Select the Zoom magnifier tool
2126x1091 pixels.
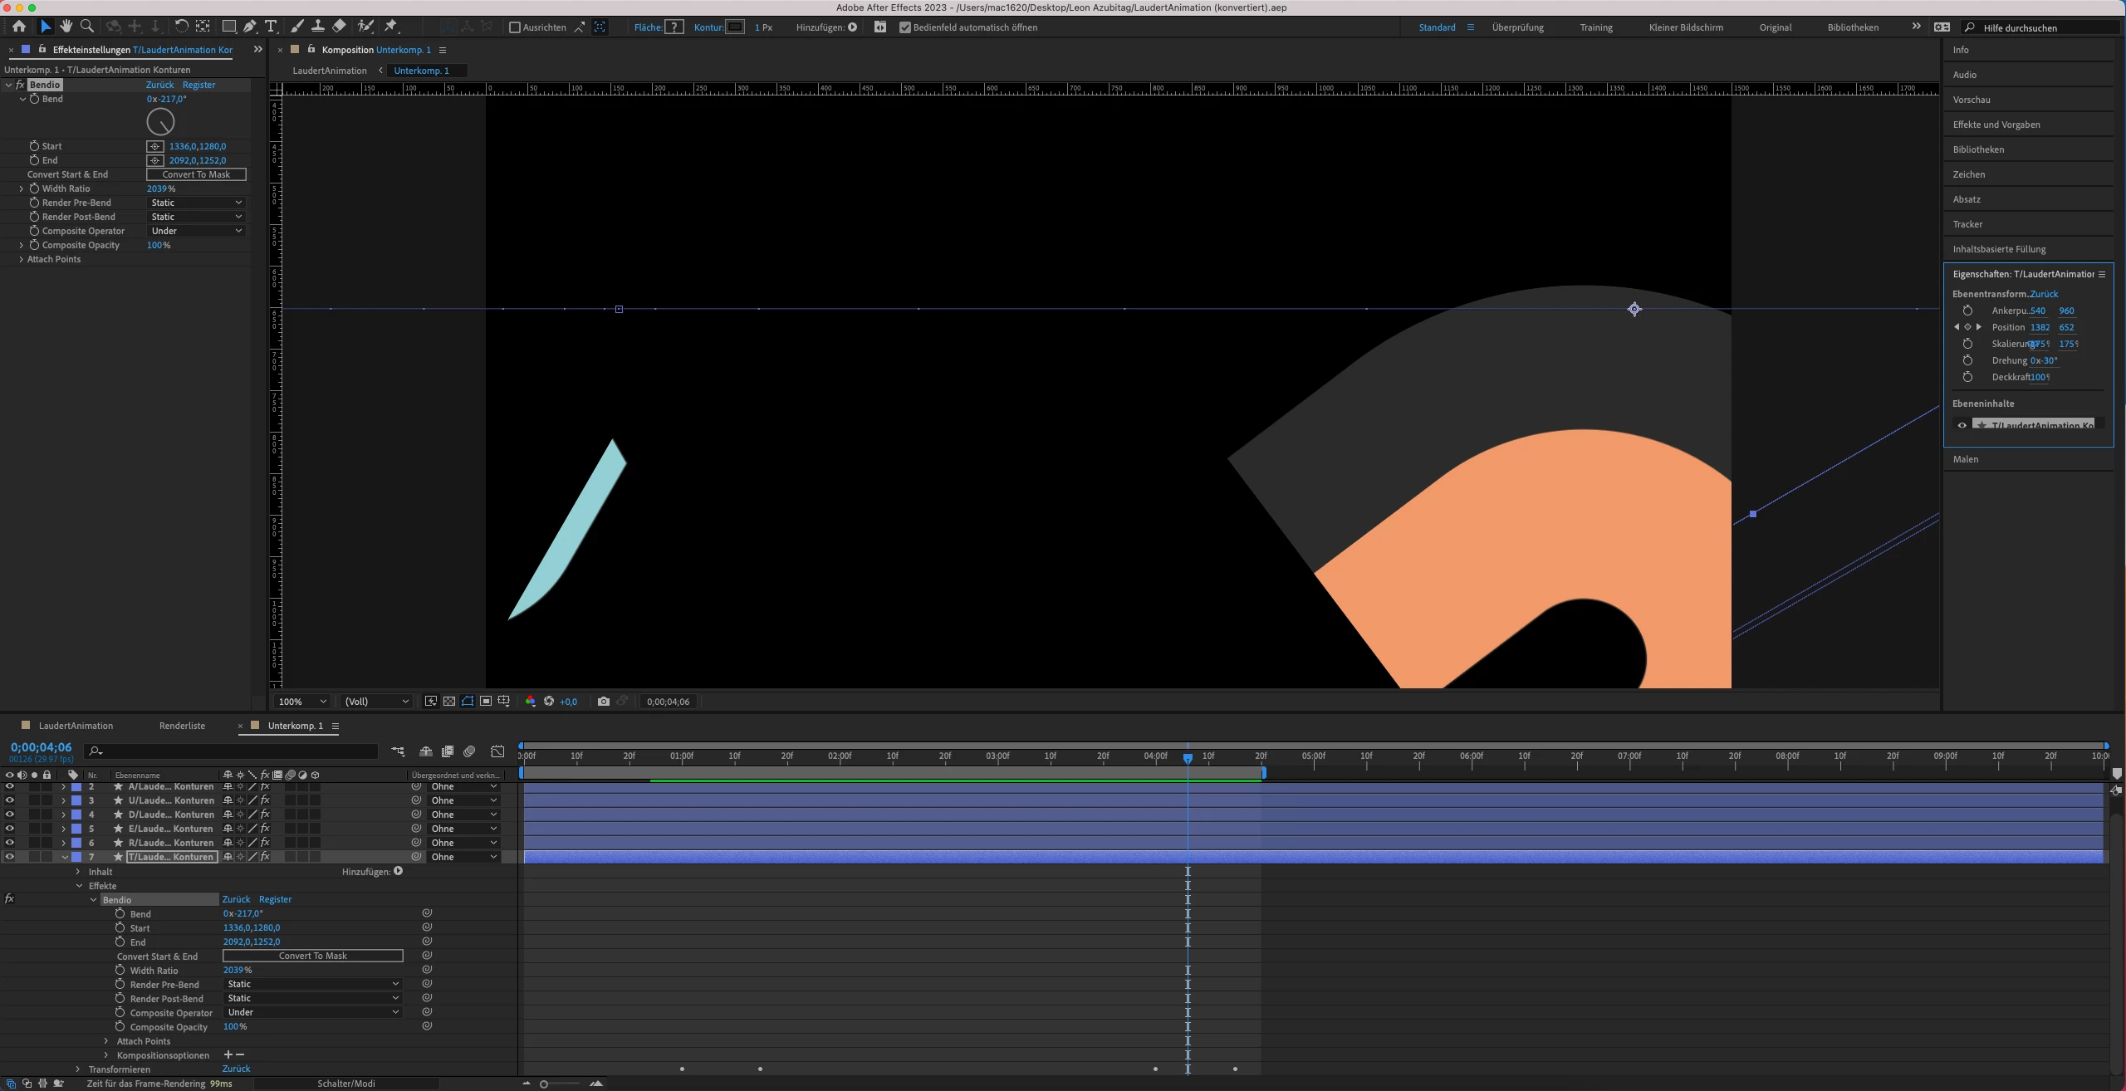[x=86, y=27]
